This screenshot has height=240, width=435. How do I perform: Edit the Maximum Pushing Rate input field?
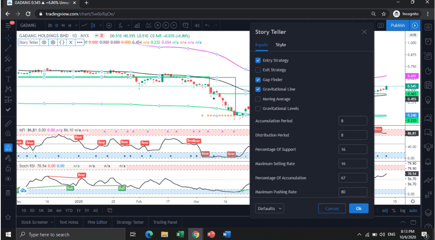(353, 192)
